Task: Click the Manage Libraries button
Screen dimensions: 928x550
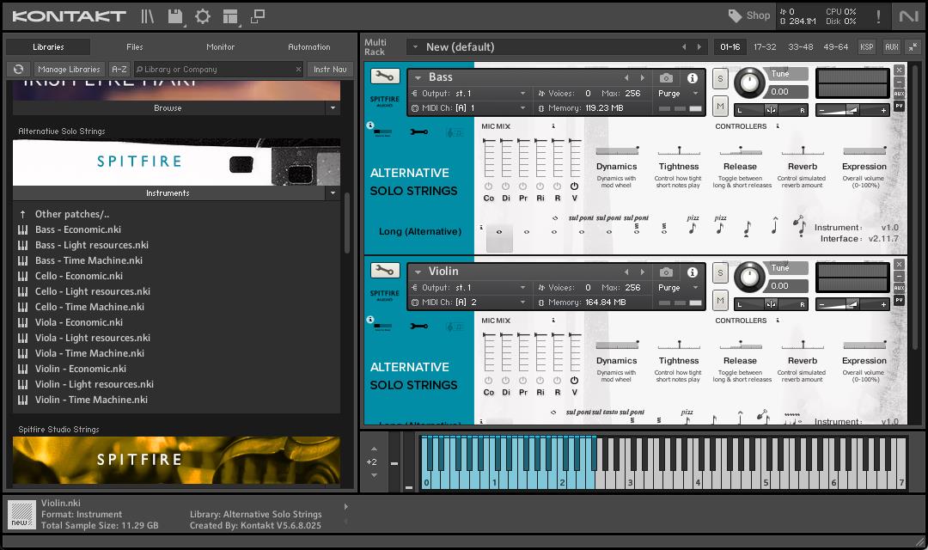Action: 70,70
